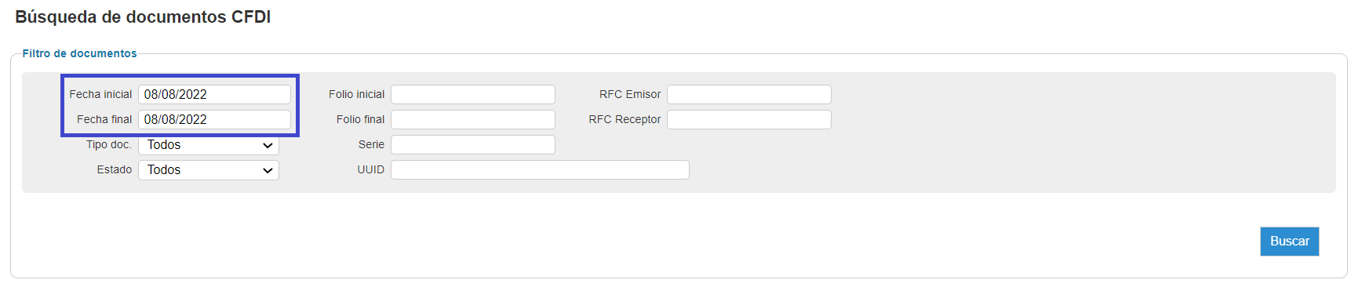Click the Fecha final date field
The width and height of the screenshot is (1362, 287).
coord(214,119)
